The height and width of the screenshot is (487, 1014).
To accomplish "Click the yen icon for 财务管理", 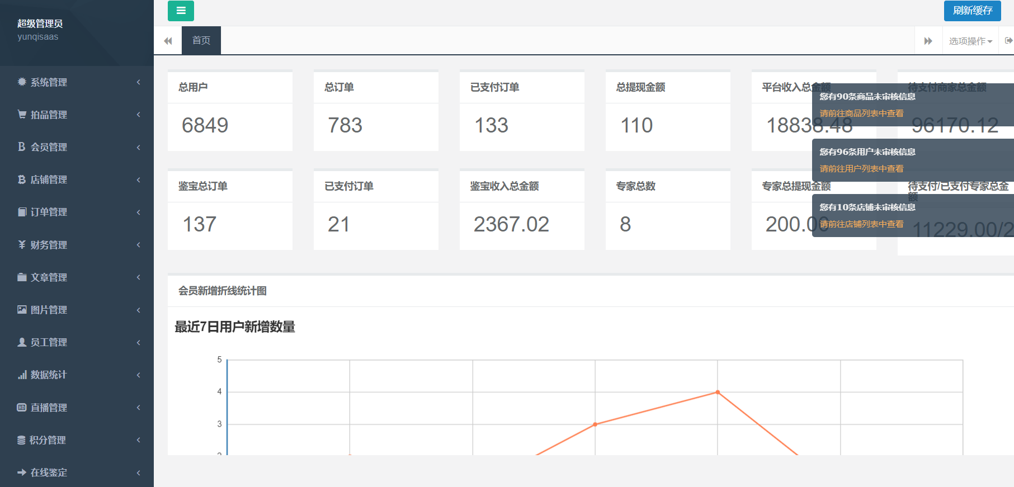I will tap(22, 245).
